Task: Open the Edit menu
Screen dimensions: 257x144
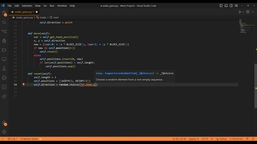Action: tap(16, 6)
